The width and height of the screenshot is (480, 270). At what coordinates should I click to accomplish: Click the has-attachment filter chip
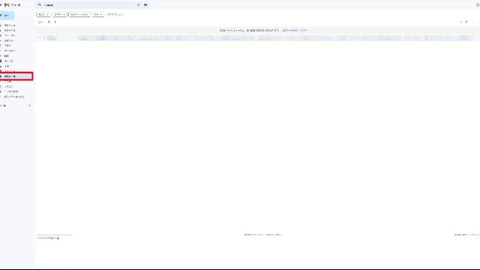(79, 14)
